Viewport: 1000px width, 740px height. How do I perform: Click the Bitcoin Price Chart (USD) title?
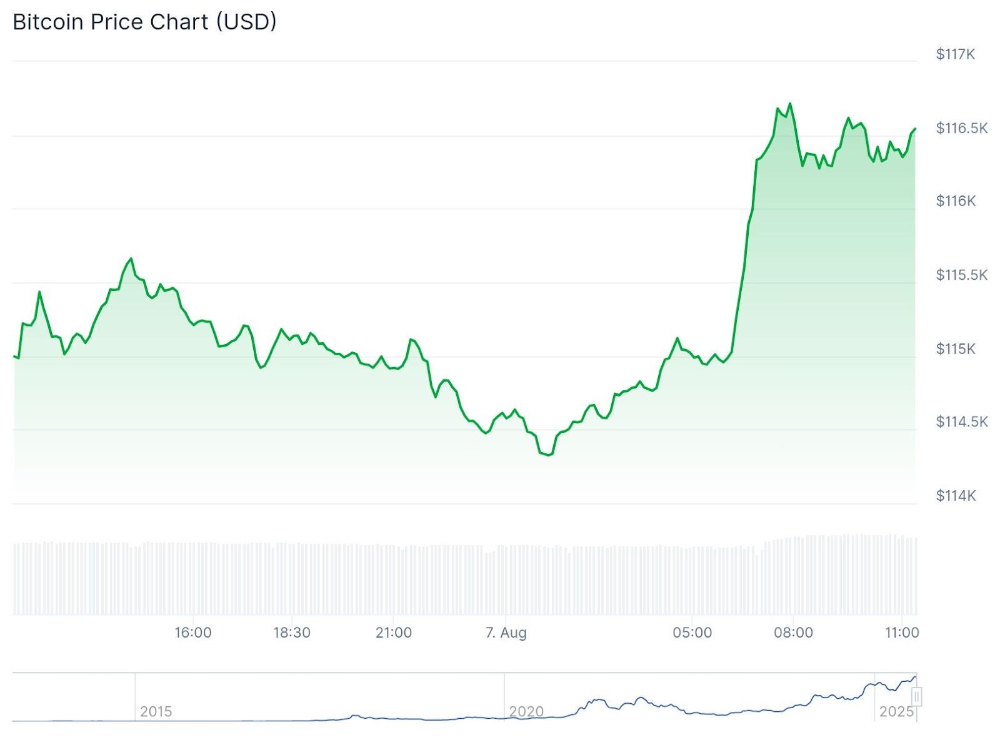coord(144,22)
